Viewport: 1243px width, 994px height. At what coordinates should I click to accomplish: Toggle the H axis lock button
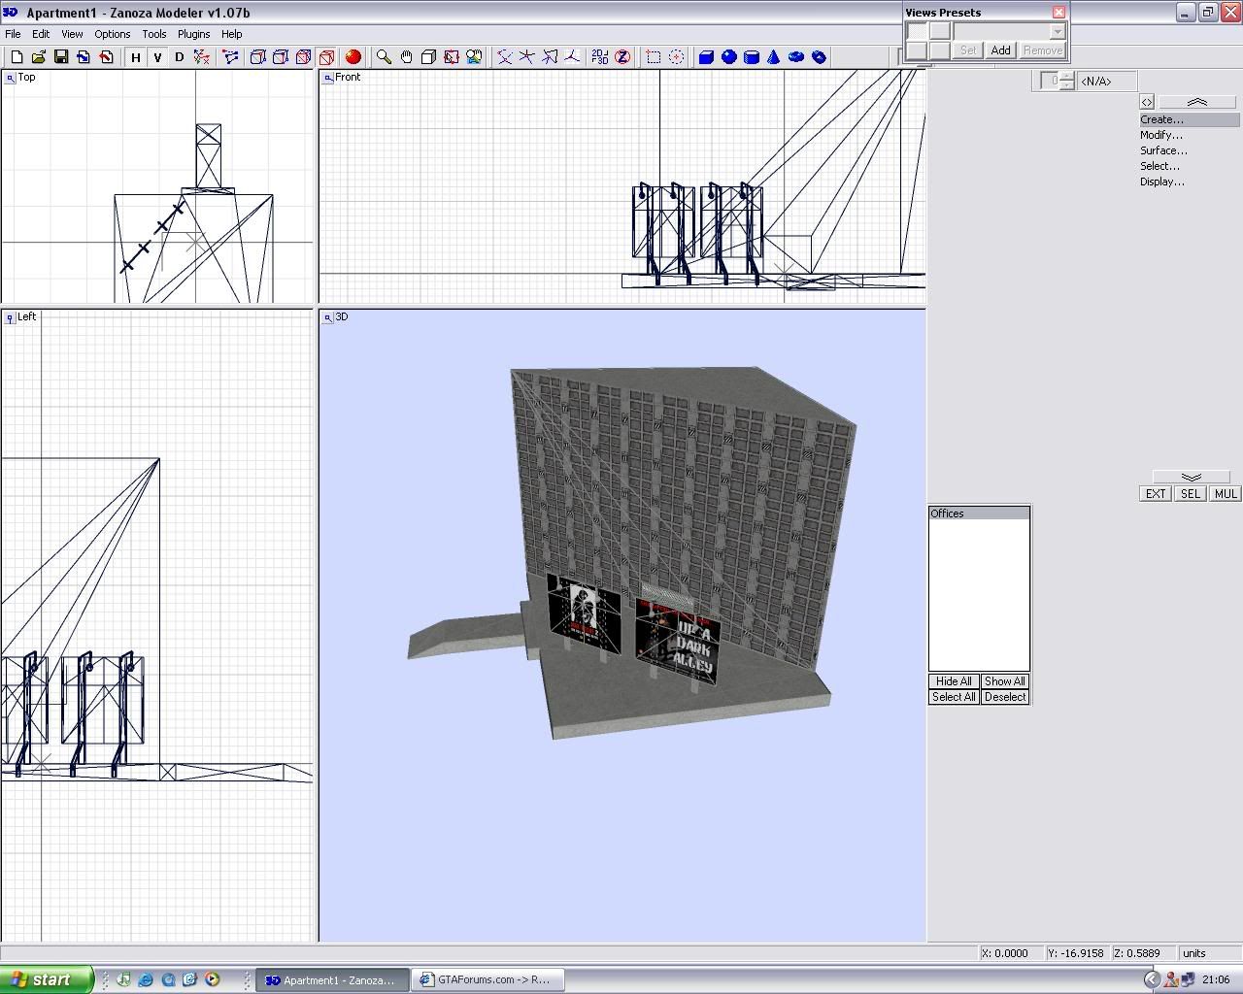coord(136,57)
